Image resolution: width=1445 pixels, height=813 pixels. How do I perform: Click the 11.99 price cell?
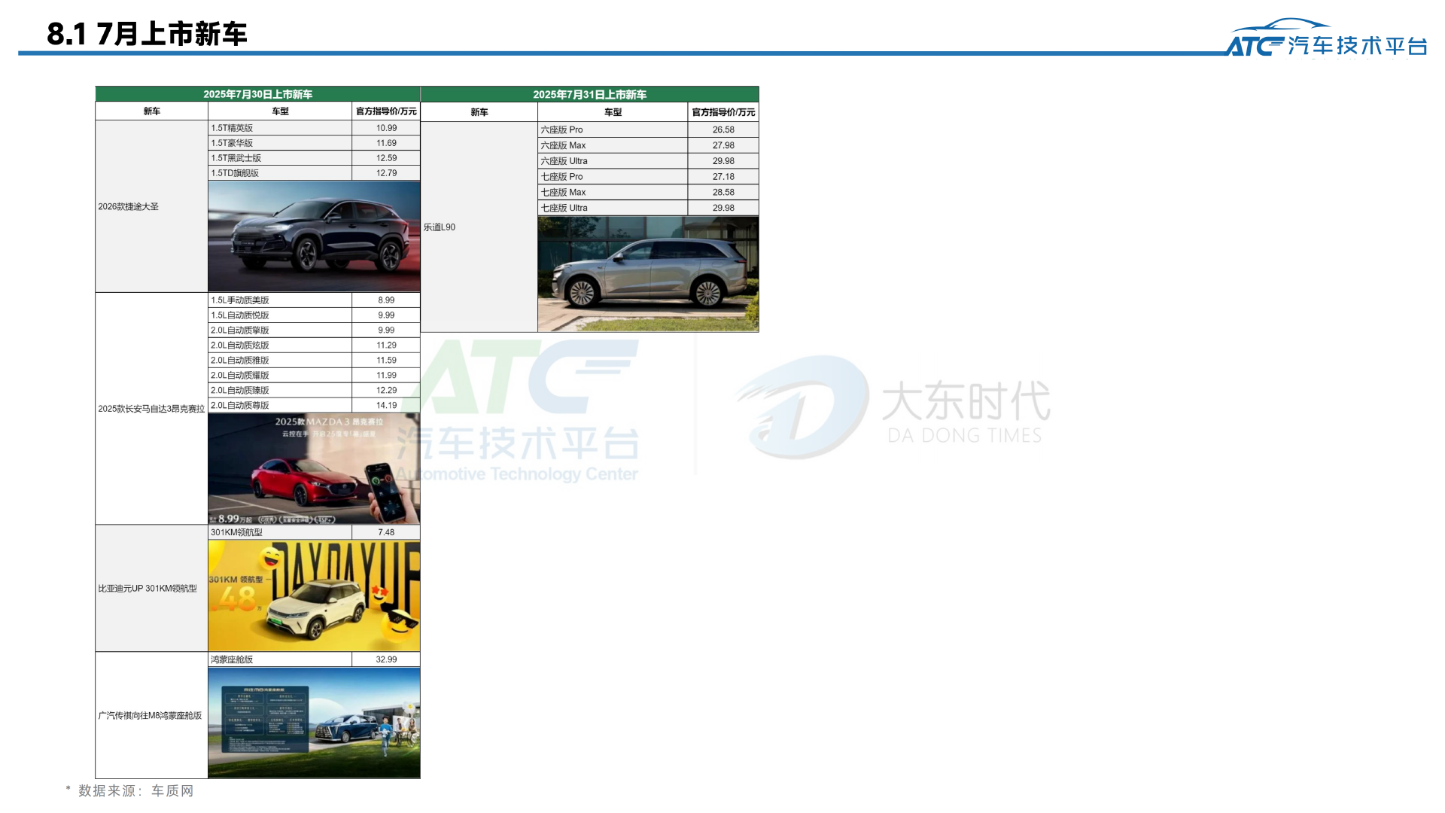[x=386, y=376]
